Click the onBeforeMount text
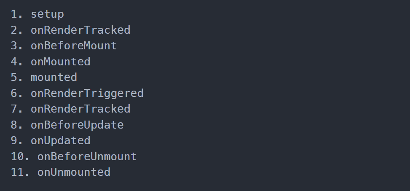 coord(74,46)
